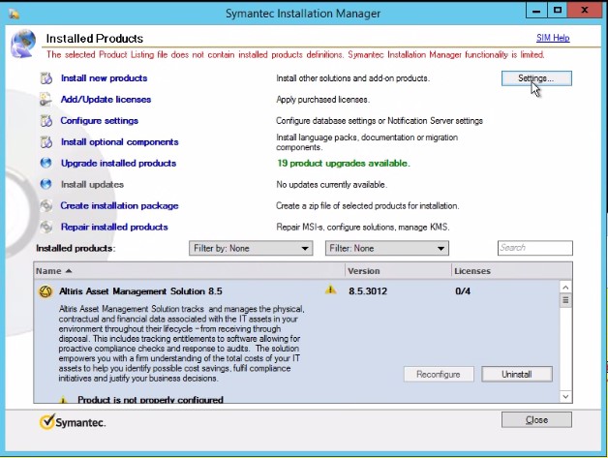Open Add/Update licenses link

pyautogui.click(x=106, y=100)
